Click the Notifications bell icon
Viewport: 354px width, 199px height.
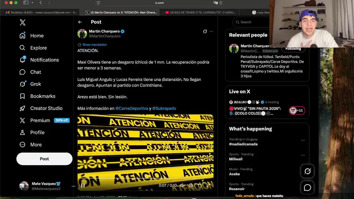[x=22, y=60]
